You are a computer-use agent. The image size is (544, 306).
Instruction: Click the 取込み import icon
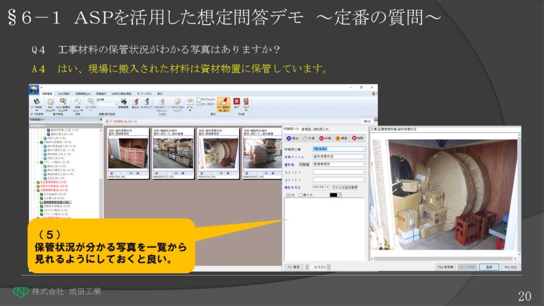point(135,101)
